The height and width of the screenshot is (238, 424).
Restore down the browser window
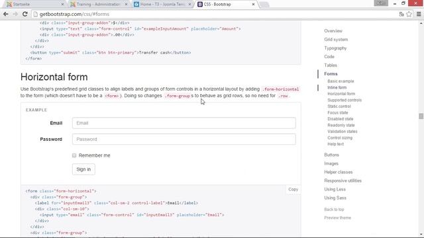(403, 3)
